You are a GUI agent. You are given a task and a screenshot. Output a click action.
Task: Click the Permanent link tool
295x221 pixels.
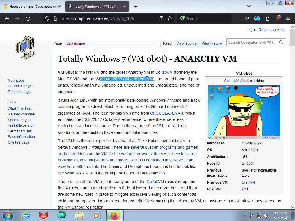click(x=20, y=131)
